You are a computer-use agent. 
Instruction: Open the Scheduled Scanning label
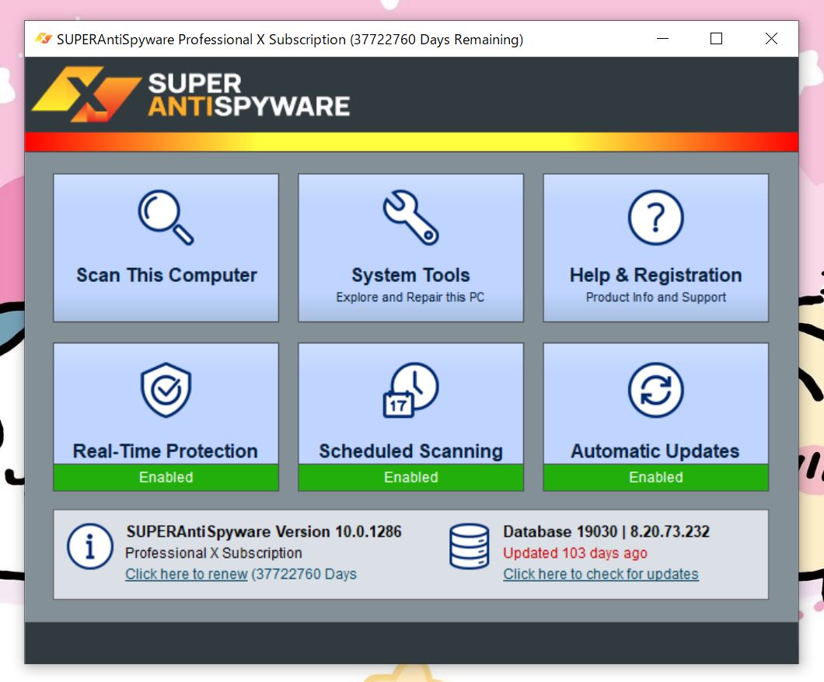[x=410, y=451]
